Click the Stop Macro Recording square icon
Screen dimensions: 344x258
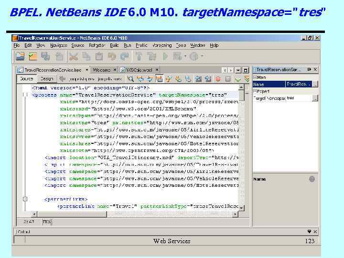pyautogui.click(x=228, y=79)
